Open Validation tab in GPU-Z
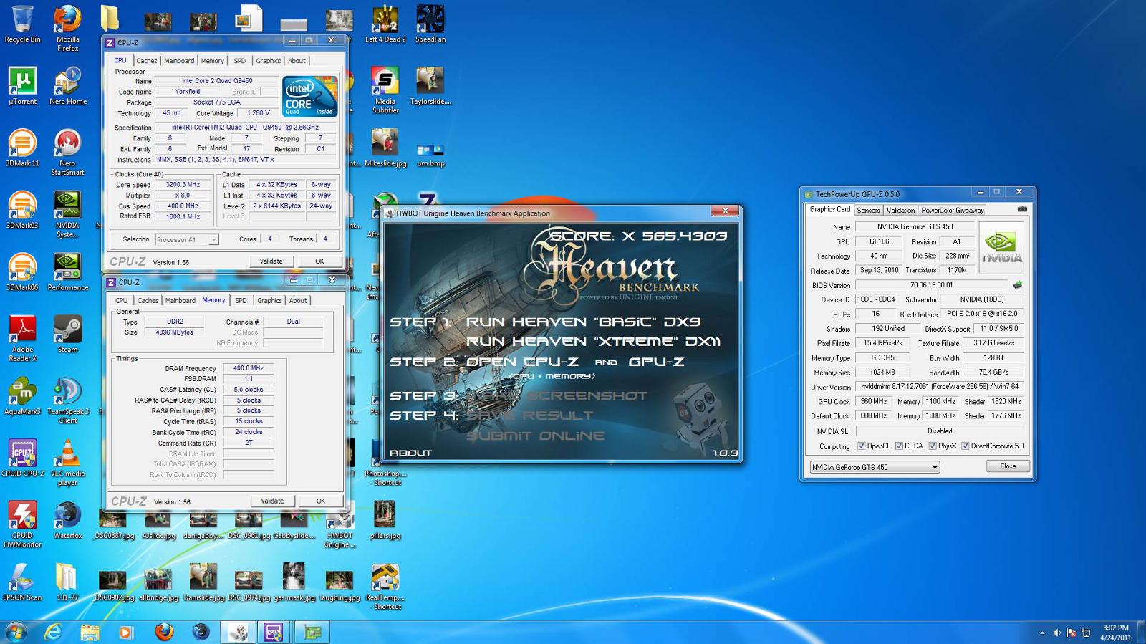The height and width of the screenshot is (644, 1146). point(900,211)
